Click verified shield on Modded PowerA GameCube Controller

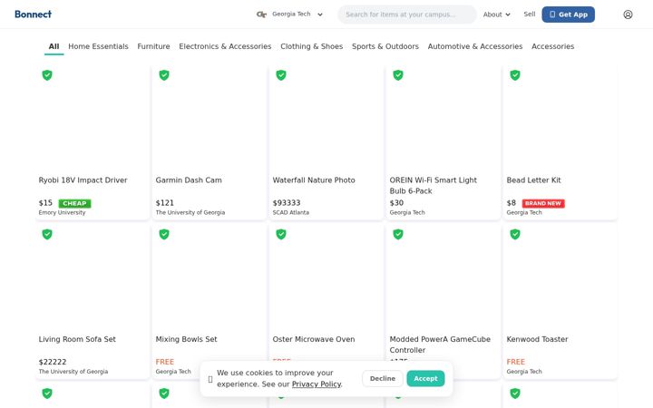[x=398, y=235]
